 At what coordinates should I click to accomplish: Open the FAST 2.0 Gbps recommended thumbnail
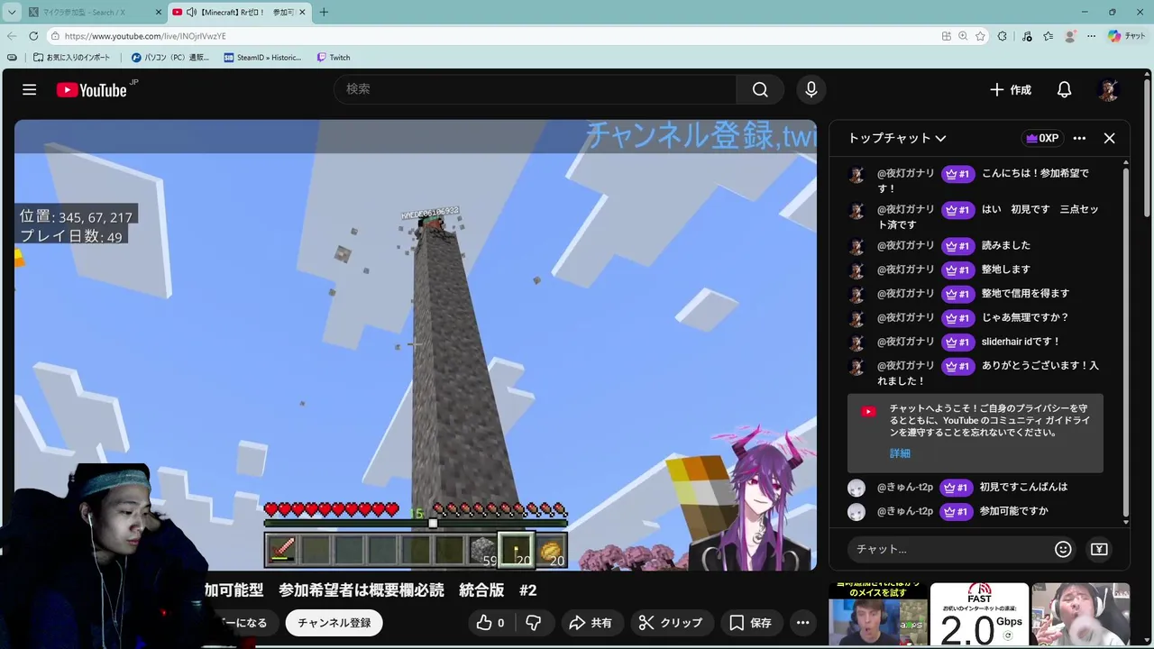pyautogui.click(x=979, y=616)
